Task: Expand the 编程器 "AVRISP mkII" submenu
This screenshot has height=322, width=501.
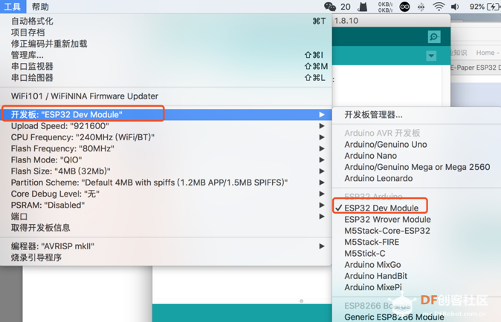Action: click(x=166, y=246)
